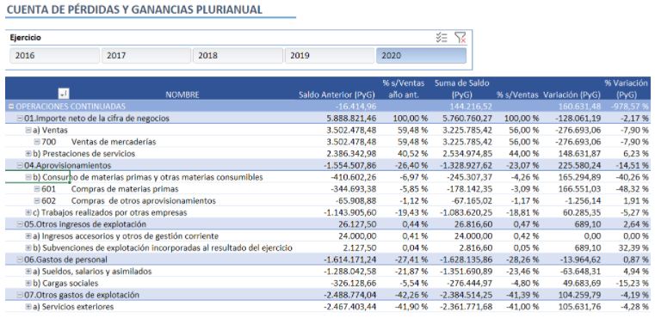
Task: Select cell value 166.551,03
Action: tap(579, 189)
